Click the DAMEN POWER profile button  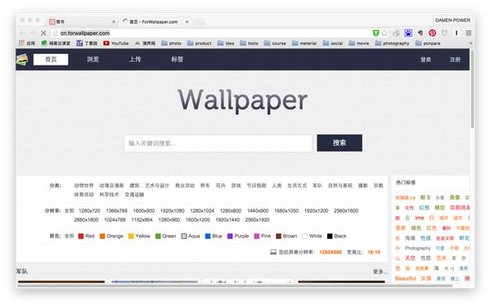(x=453, y=20)
